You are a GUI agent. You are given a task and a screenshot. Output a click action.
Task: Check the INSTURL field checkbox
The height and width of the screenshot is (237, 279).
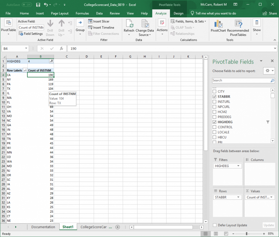click(214, 102)
